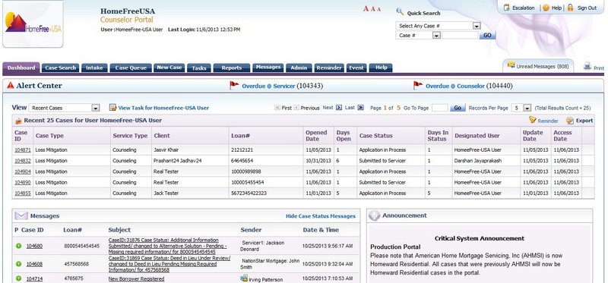Click the Unread Messages envelope icon

511,65
